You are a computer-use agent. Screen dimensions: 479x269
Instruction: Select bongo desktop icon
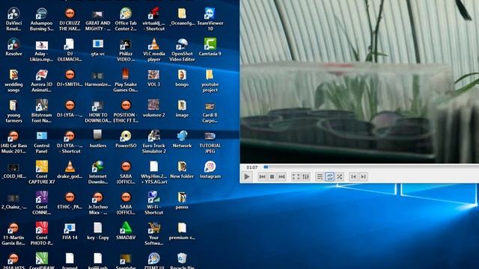click(182, 78)
